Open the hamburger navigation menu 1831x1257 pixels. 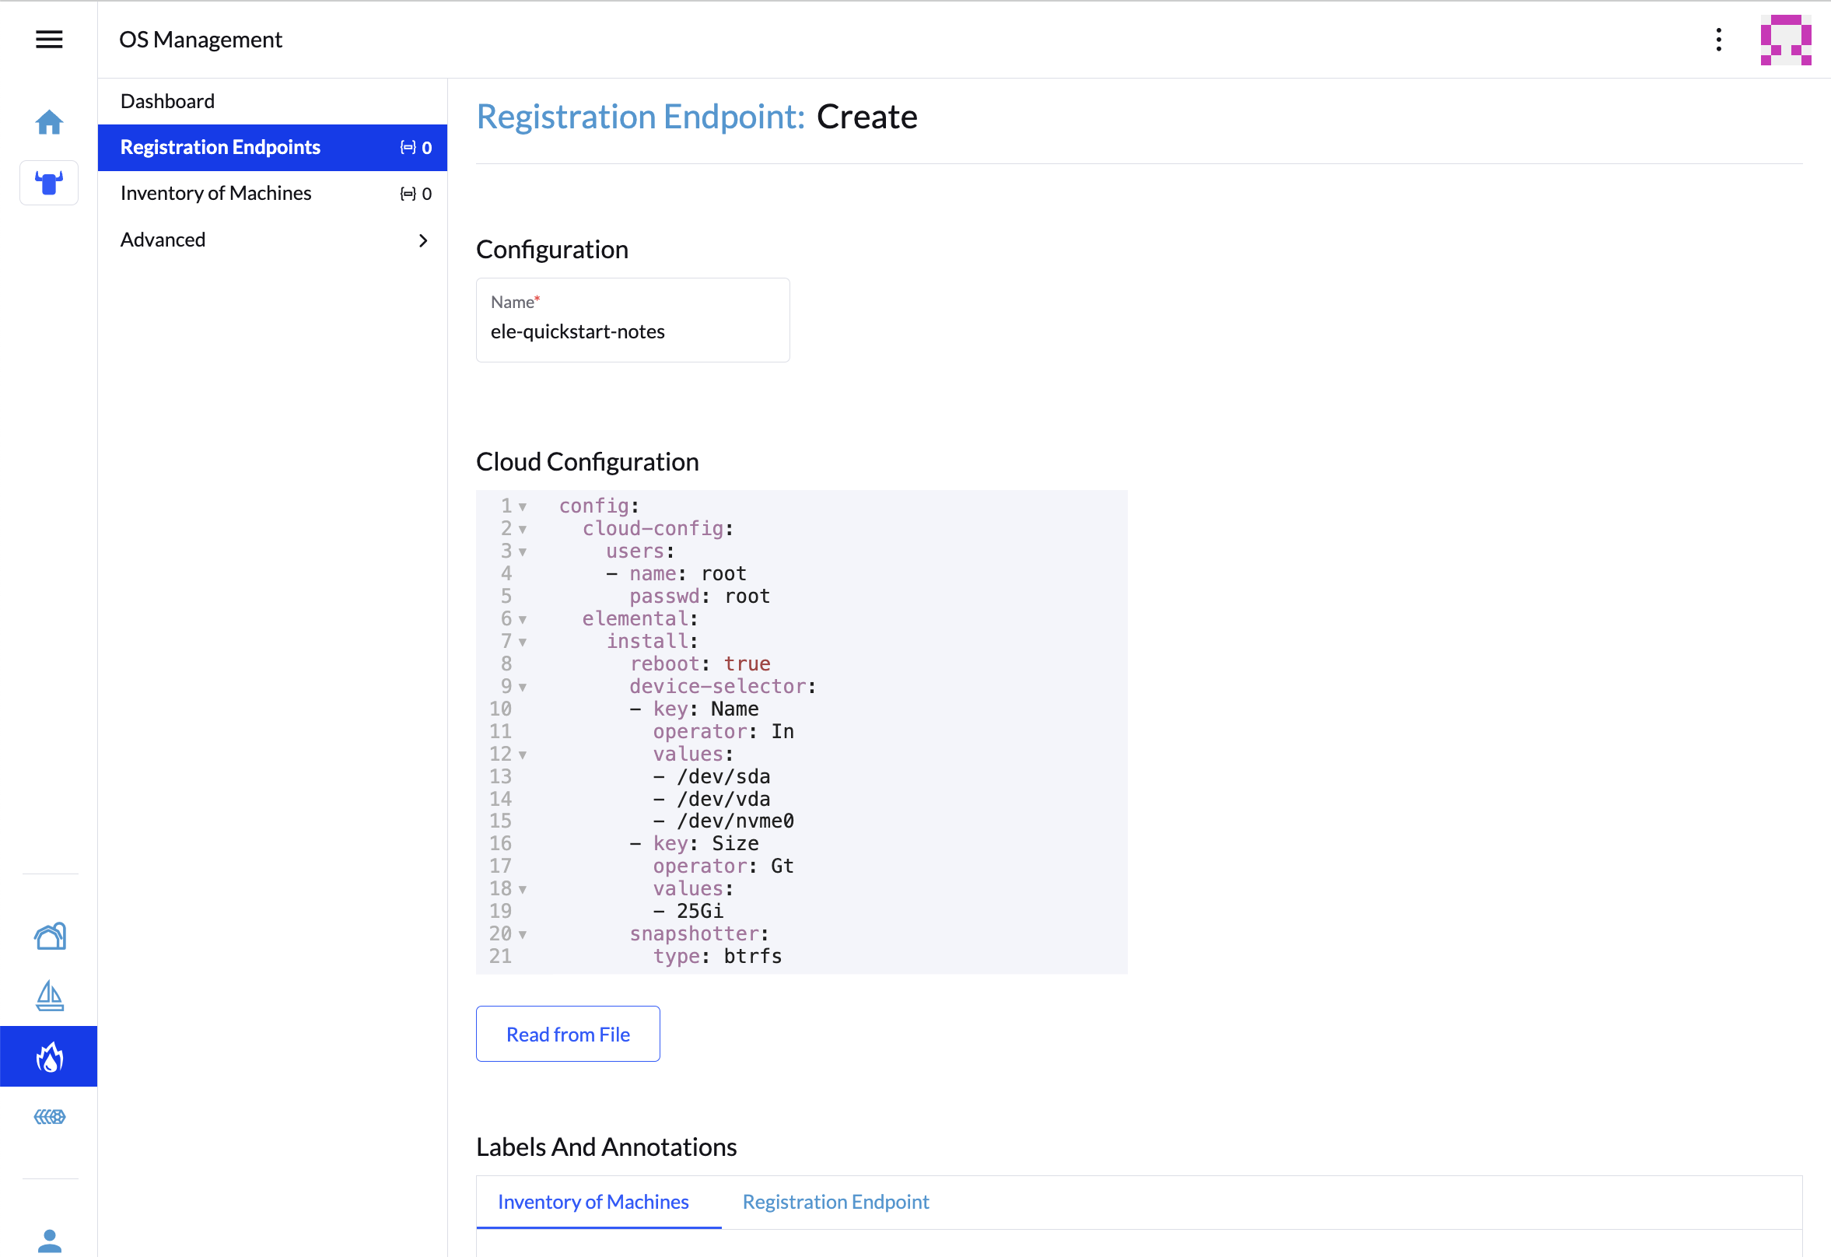[49, 40]
